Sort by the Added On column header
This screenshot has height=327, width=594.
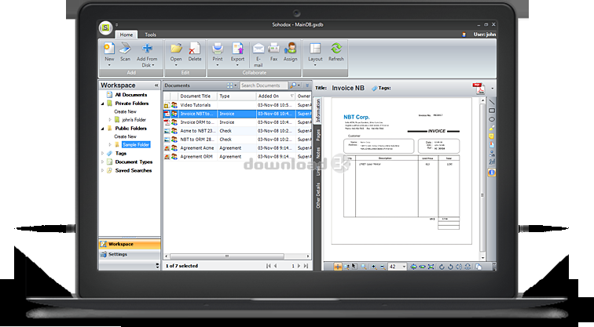276,96
